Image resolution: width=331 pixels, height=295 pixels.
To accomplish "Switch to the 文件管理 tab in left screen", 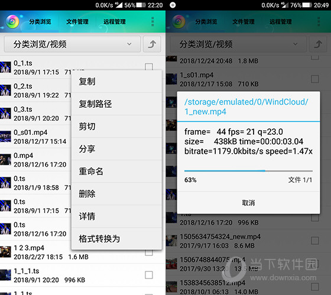I will click(77, 21).
